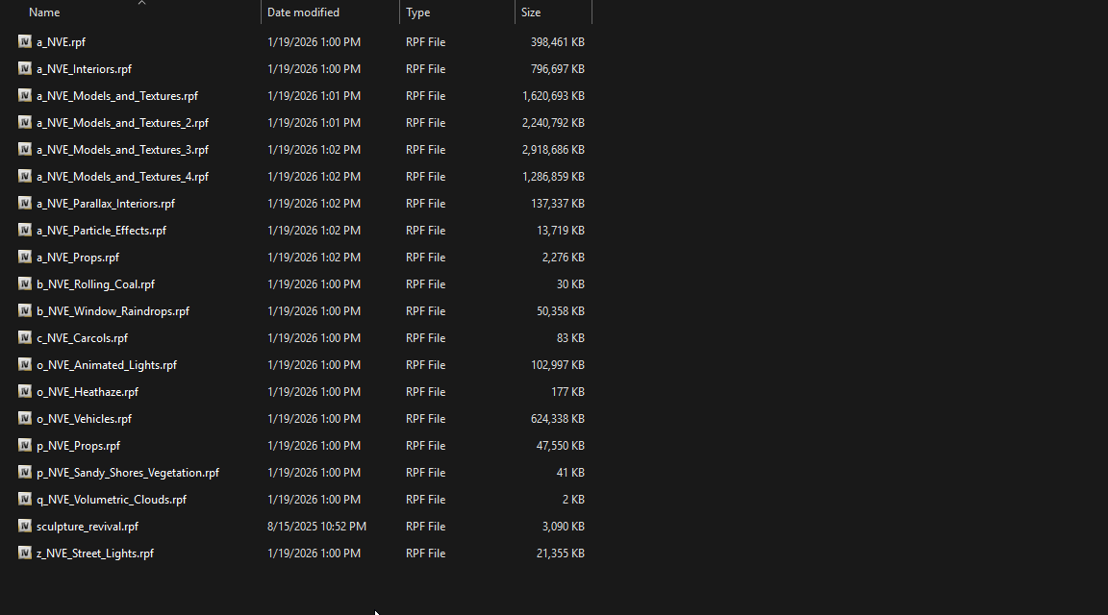1108x615 pixels.
Task: Click the a_NVE.rpf file icon
Action: [x=25, y=42]
